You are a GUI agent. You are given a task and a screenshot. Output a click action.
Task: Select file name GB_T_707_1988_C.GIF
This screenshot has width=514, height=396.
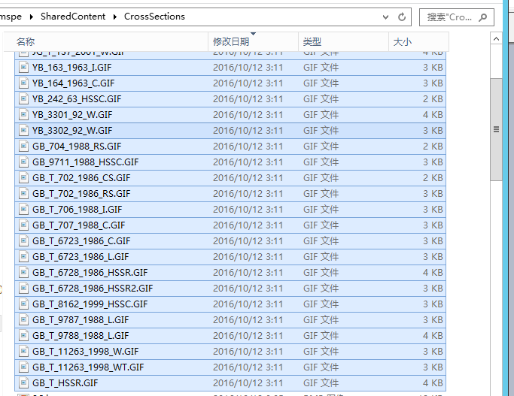click(x=79, y=225)
